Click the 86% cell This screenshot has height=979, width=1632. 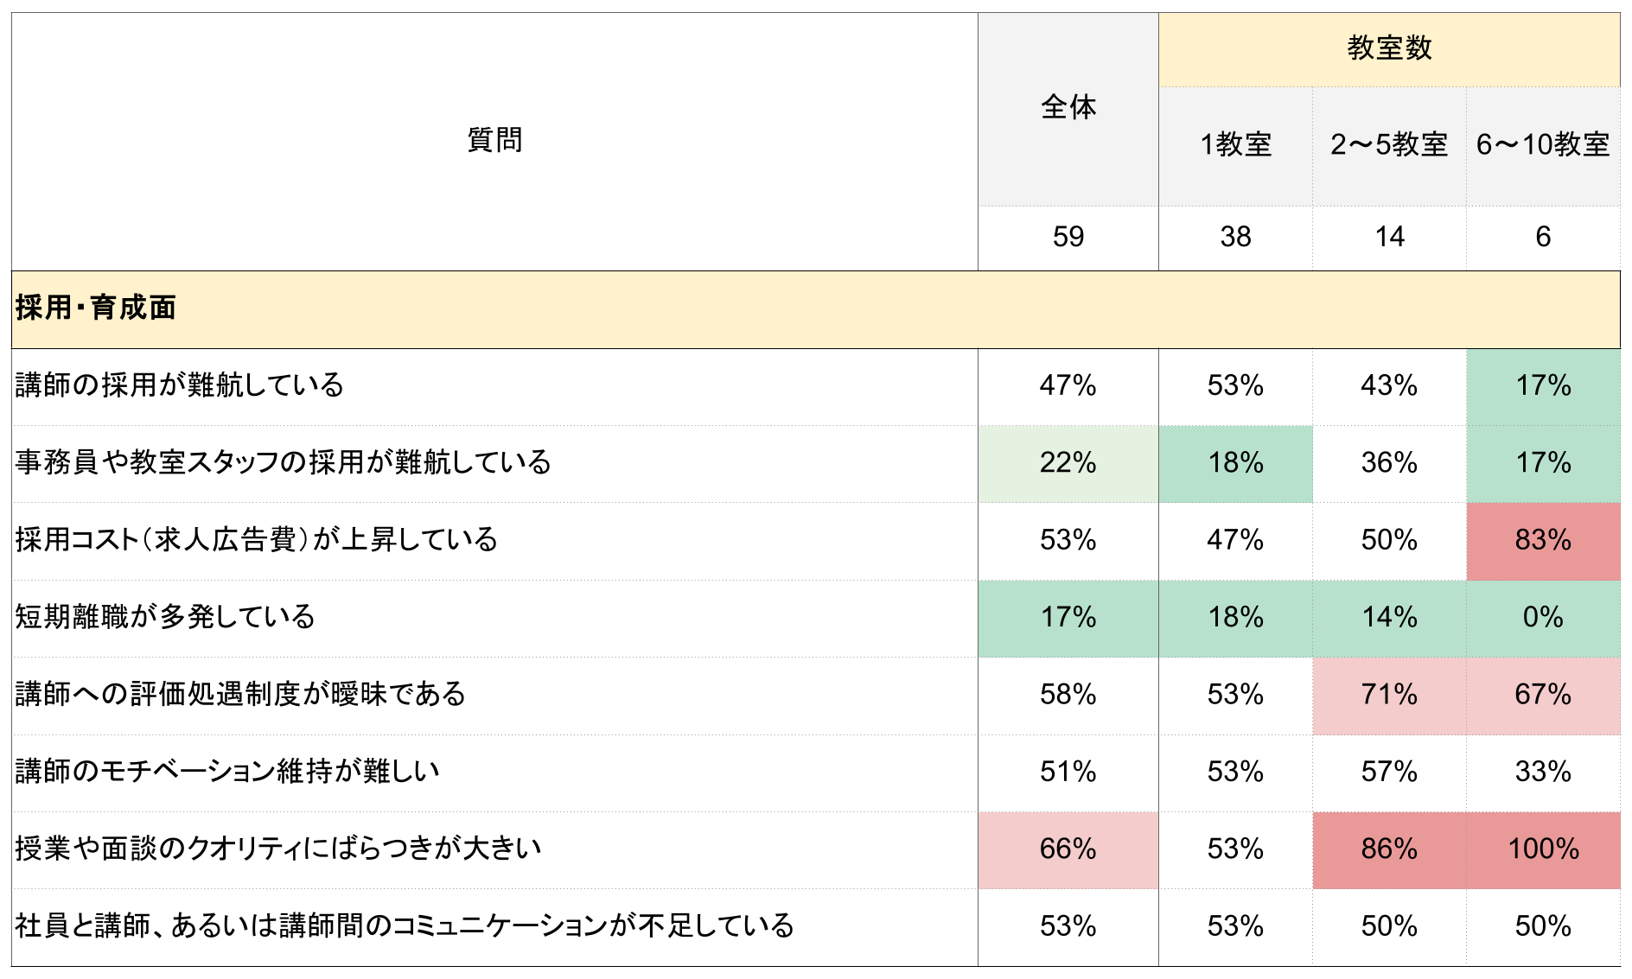click(1388, 849)
